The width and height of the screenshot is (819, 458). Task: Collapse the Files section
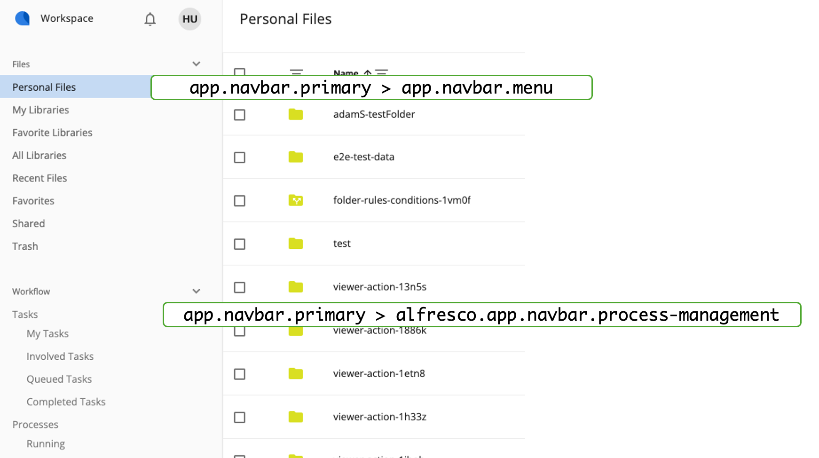point(196,63)
